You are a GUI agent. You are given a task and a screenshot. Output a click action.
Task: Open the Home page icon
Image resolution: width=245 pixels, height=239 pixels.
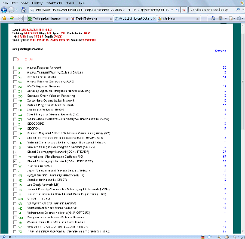pyautogui.click(x=24, y=10)
